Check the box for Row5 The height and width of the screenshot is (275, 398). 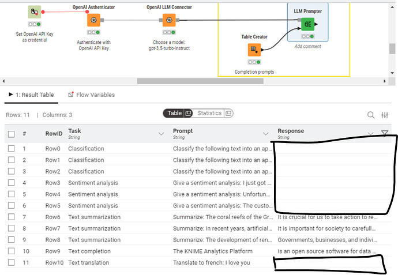tap(11, 205)
